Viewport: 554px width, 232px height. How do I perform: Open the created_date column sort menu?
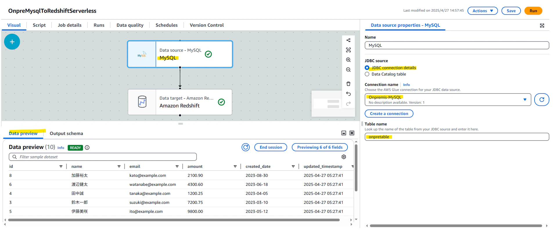click(293, 166)
